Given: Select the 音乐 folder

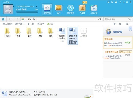Looking at the screenshot, I should point(51,32).
